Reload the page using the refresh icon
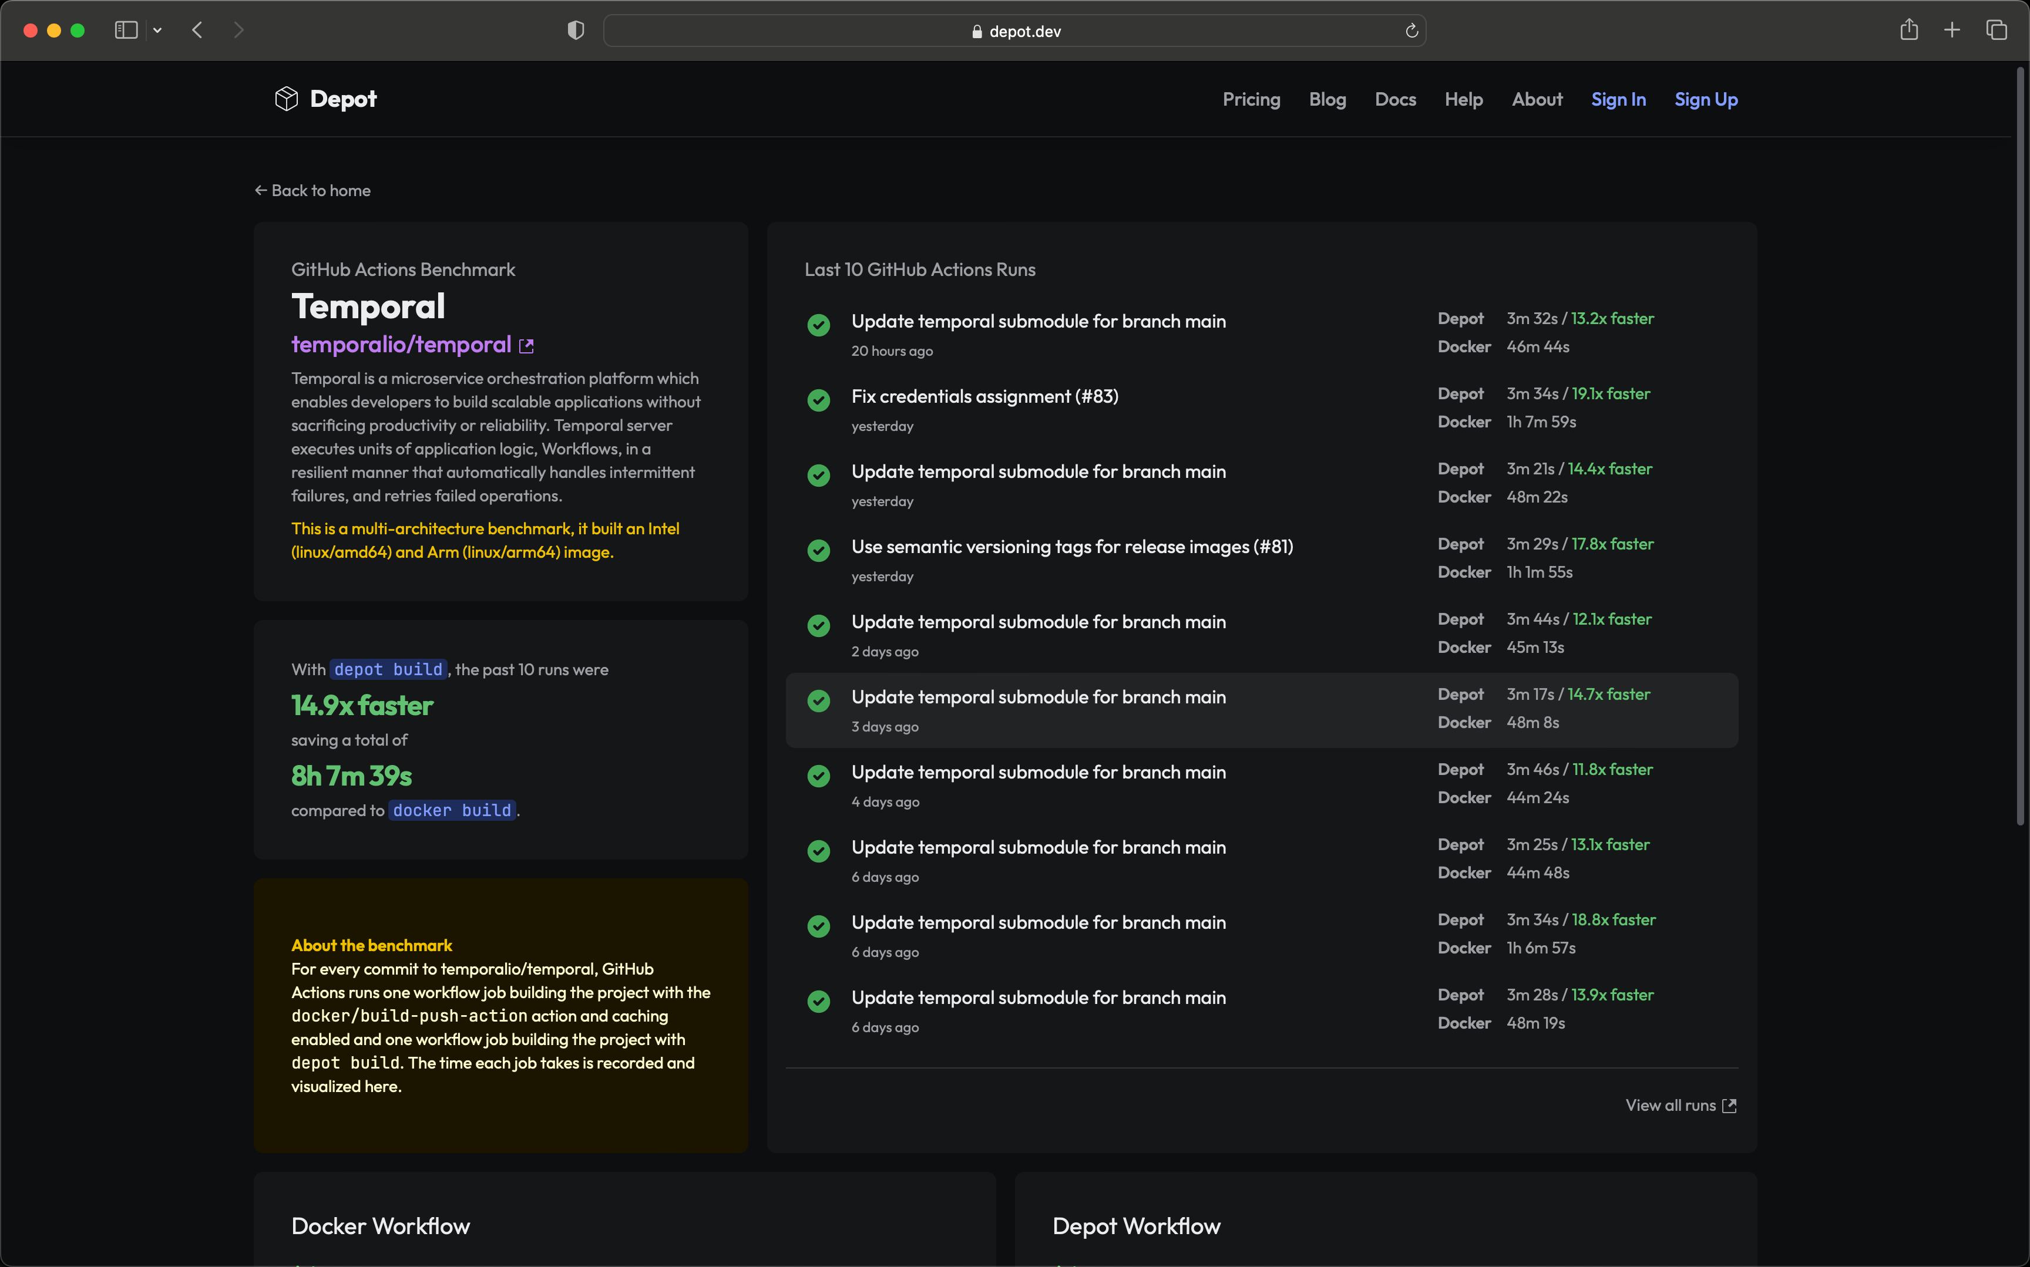2030x1267 pixels. pyautogui.click(x=1411, y=30)
